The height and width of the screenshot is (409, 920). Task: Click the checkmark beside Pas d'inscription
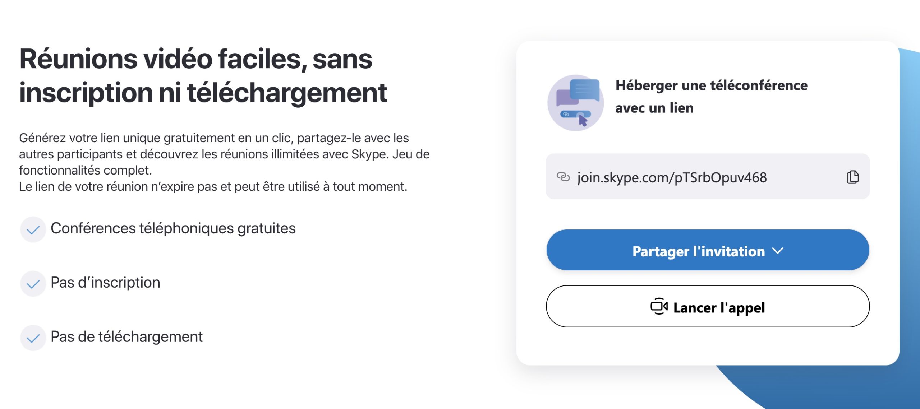click(x=33, y=284)
